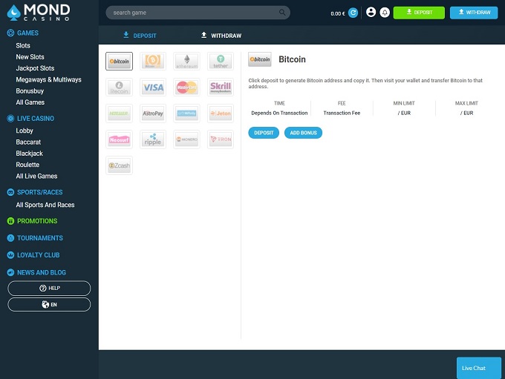Click the Add Bonus button
This screenshot has height=379, width=505.
[303, 133]
